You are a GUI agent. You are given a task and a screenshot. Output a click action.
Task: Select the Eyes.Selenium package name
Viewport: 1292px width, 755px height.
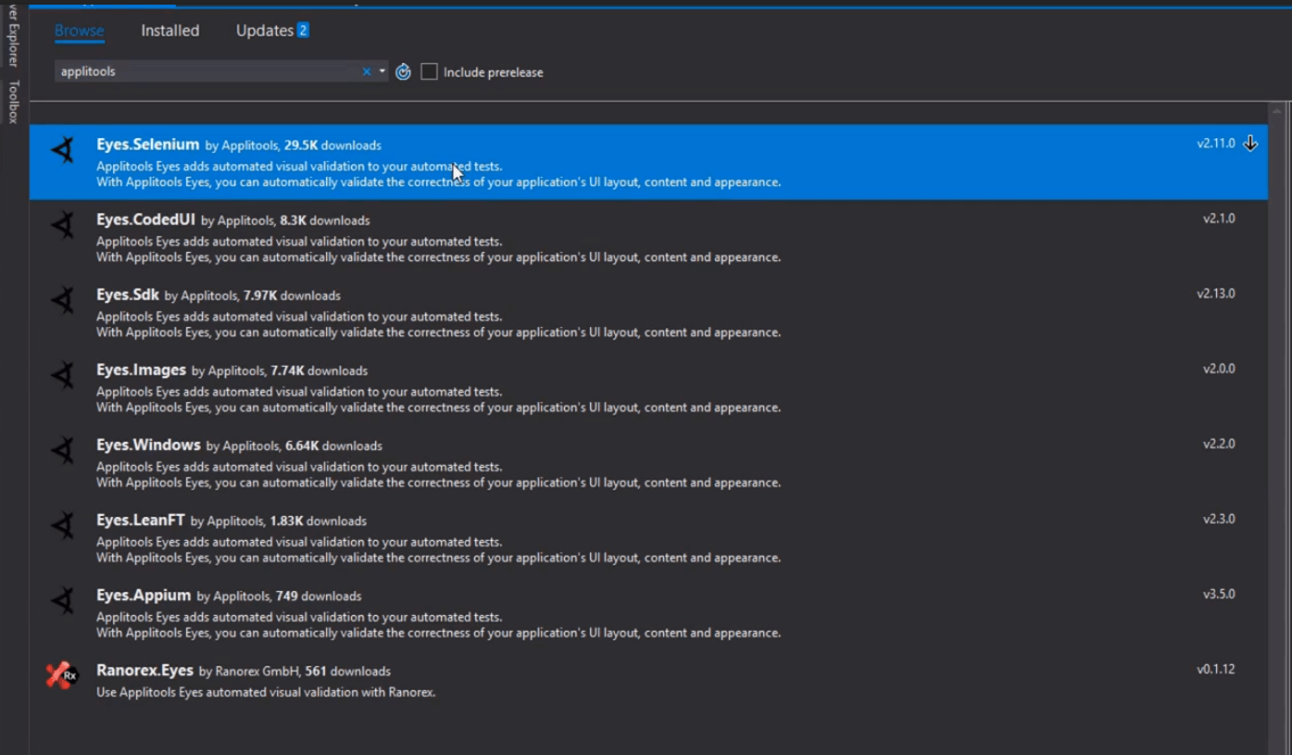pos(148,145)
